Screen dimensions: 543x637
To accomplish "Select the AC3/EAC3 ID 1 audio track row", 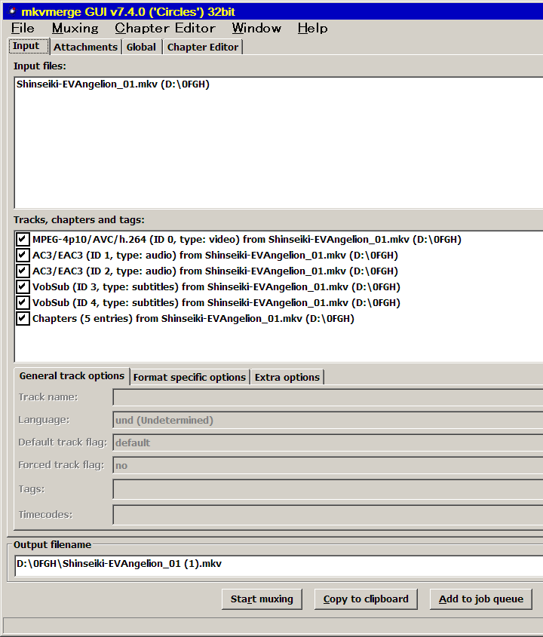I will [215, 255].
